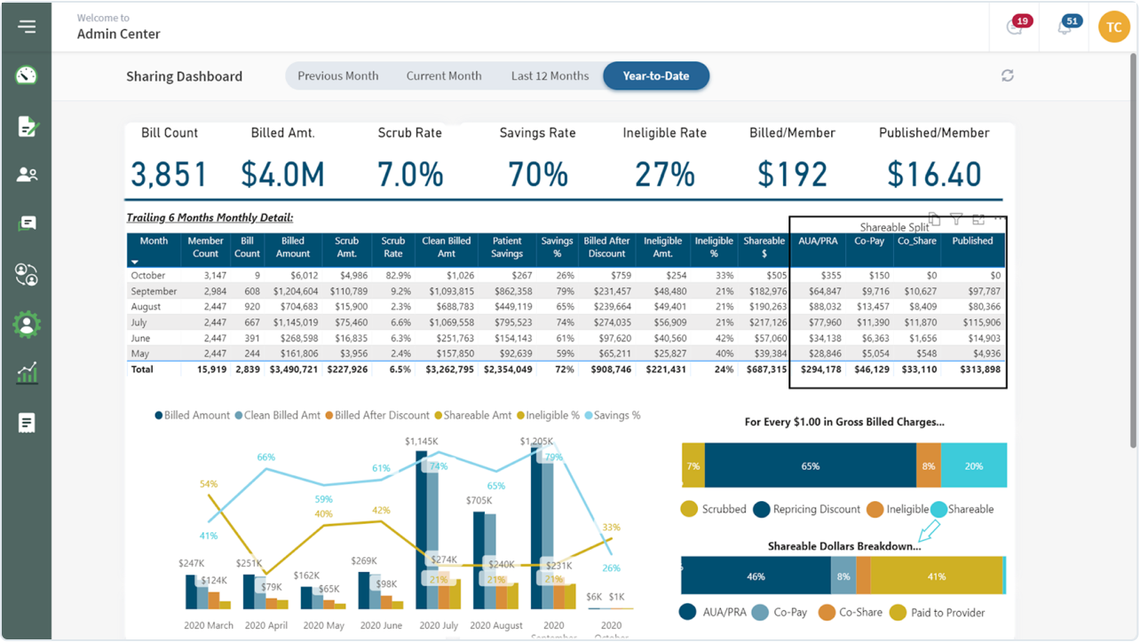Click the Clean Billed Amt legend swatch
This screenshot has height=642, width=1140.
[x=238, y=415]
